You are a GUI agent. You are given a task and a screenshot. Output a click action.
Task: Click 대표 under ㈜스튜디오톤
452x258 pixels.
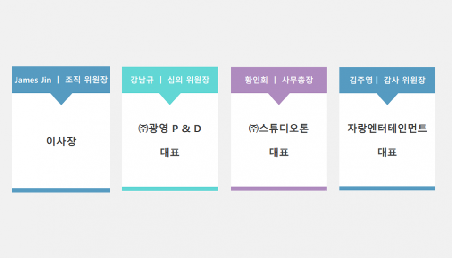coord(279,152)
